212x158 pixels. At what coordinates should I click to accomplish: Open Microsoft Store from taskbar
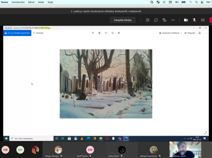pos(69,139)
